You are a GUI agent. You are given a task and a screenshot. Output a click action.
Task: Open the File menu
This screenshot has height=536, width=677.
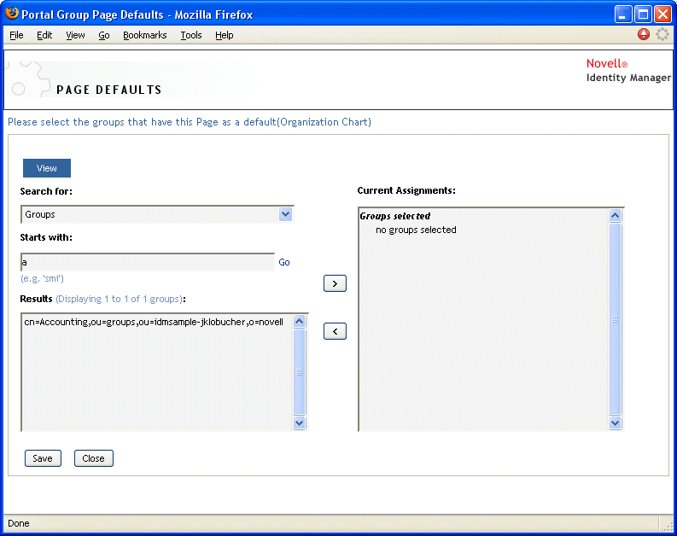pos(16,35)
